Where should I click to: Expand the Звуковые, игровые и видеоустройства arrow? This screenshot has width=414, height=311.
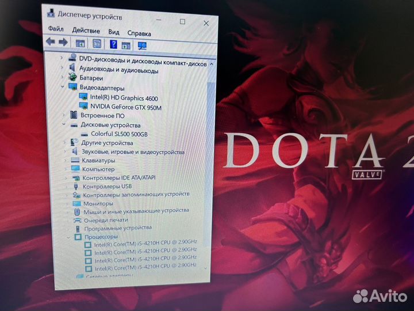tap(65, 151)
